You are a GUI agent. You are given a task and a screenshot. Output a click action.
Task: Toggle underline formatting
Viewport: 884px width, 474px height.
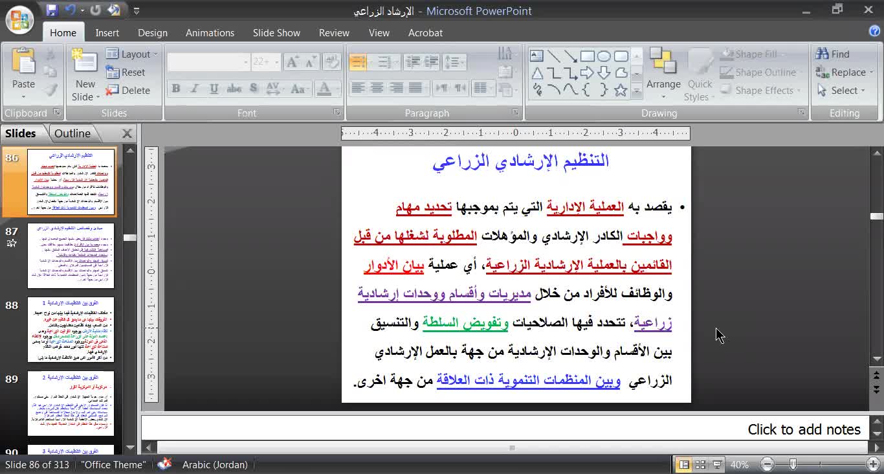(x=214, y=89)
